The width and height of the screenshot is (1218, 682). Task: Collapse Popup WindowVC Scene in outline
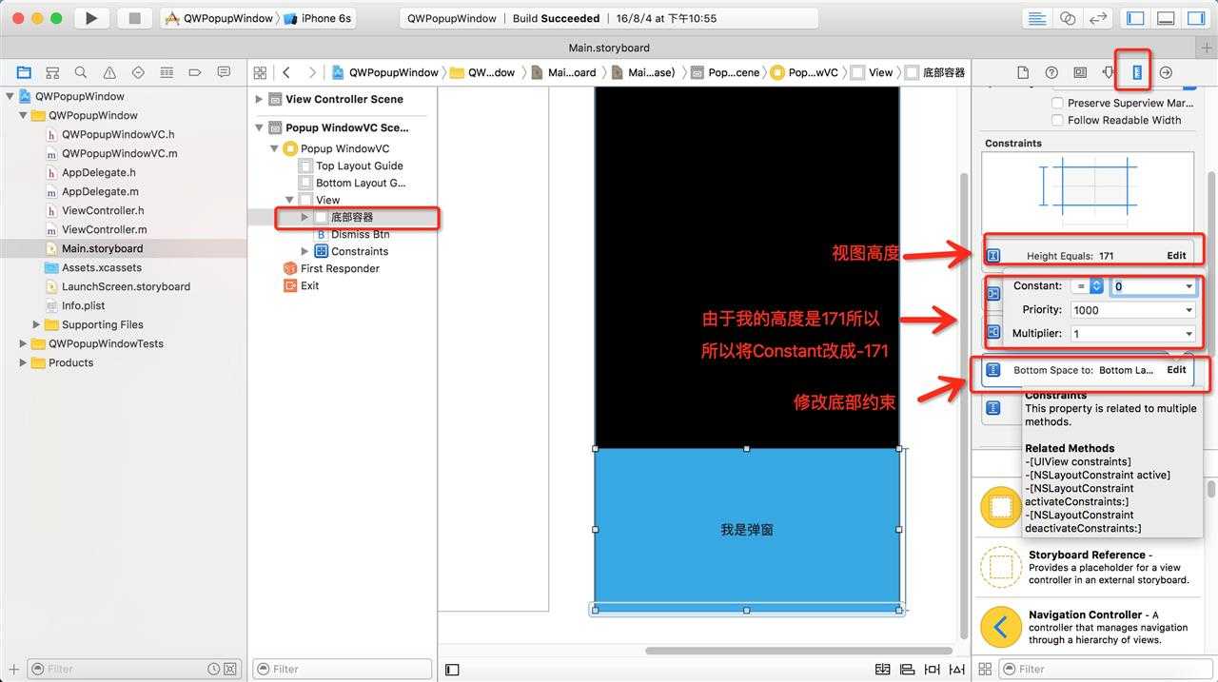coord(259,127)
